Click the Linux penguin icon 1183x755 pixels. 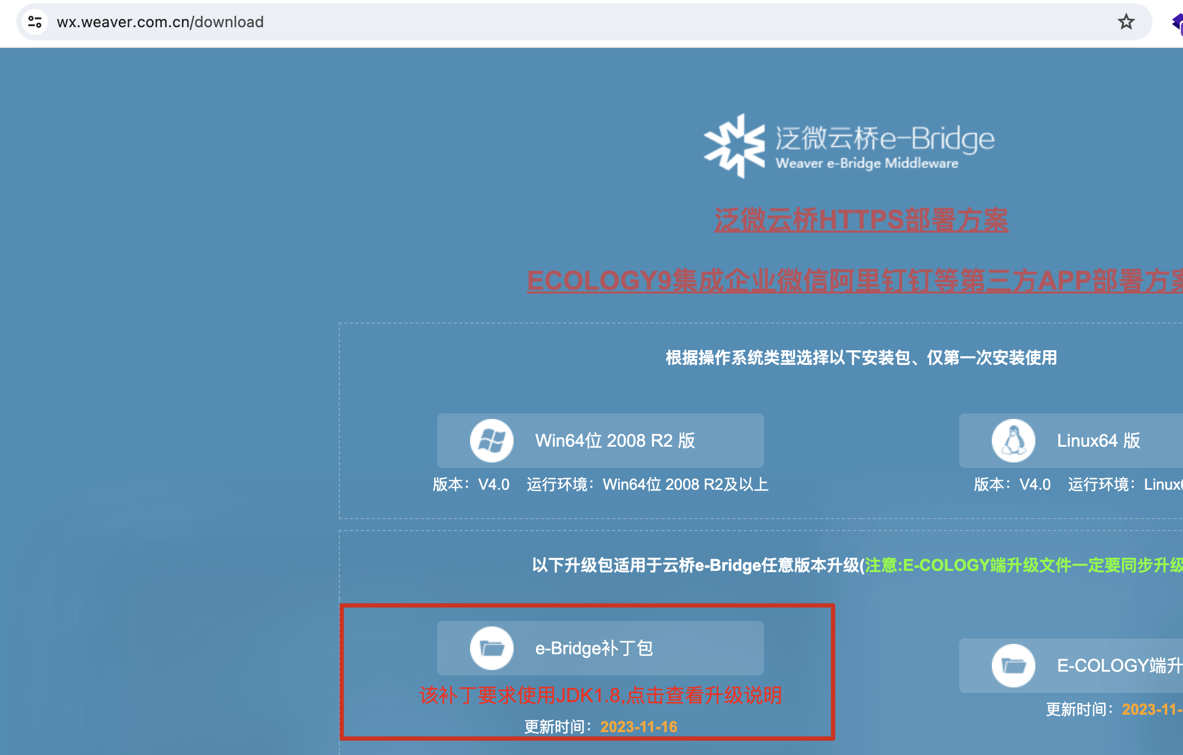1013,441
